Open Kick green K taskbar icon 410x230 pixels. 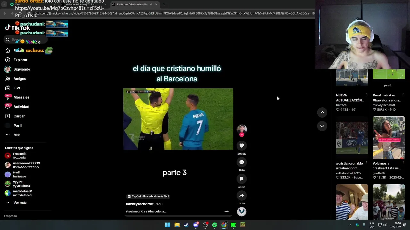233,225
